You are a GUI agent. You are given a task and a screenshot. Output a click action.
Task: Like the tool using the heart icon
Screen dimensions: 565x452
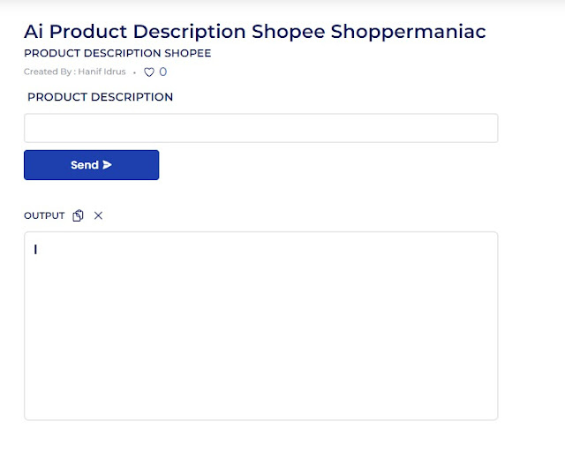149,72
